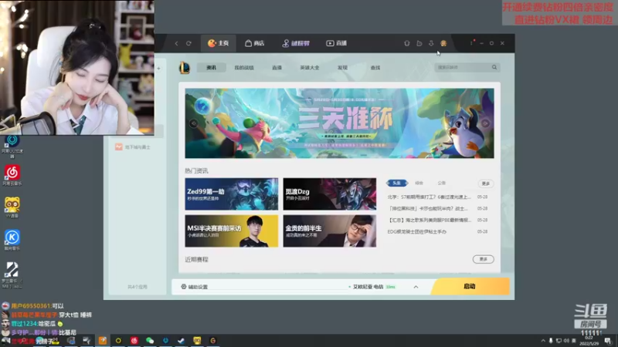
Task: Open the purple joystick tab in top bar
Action: [296, 43]
